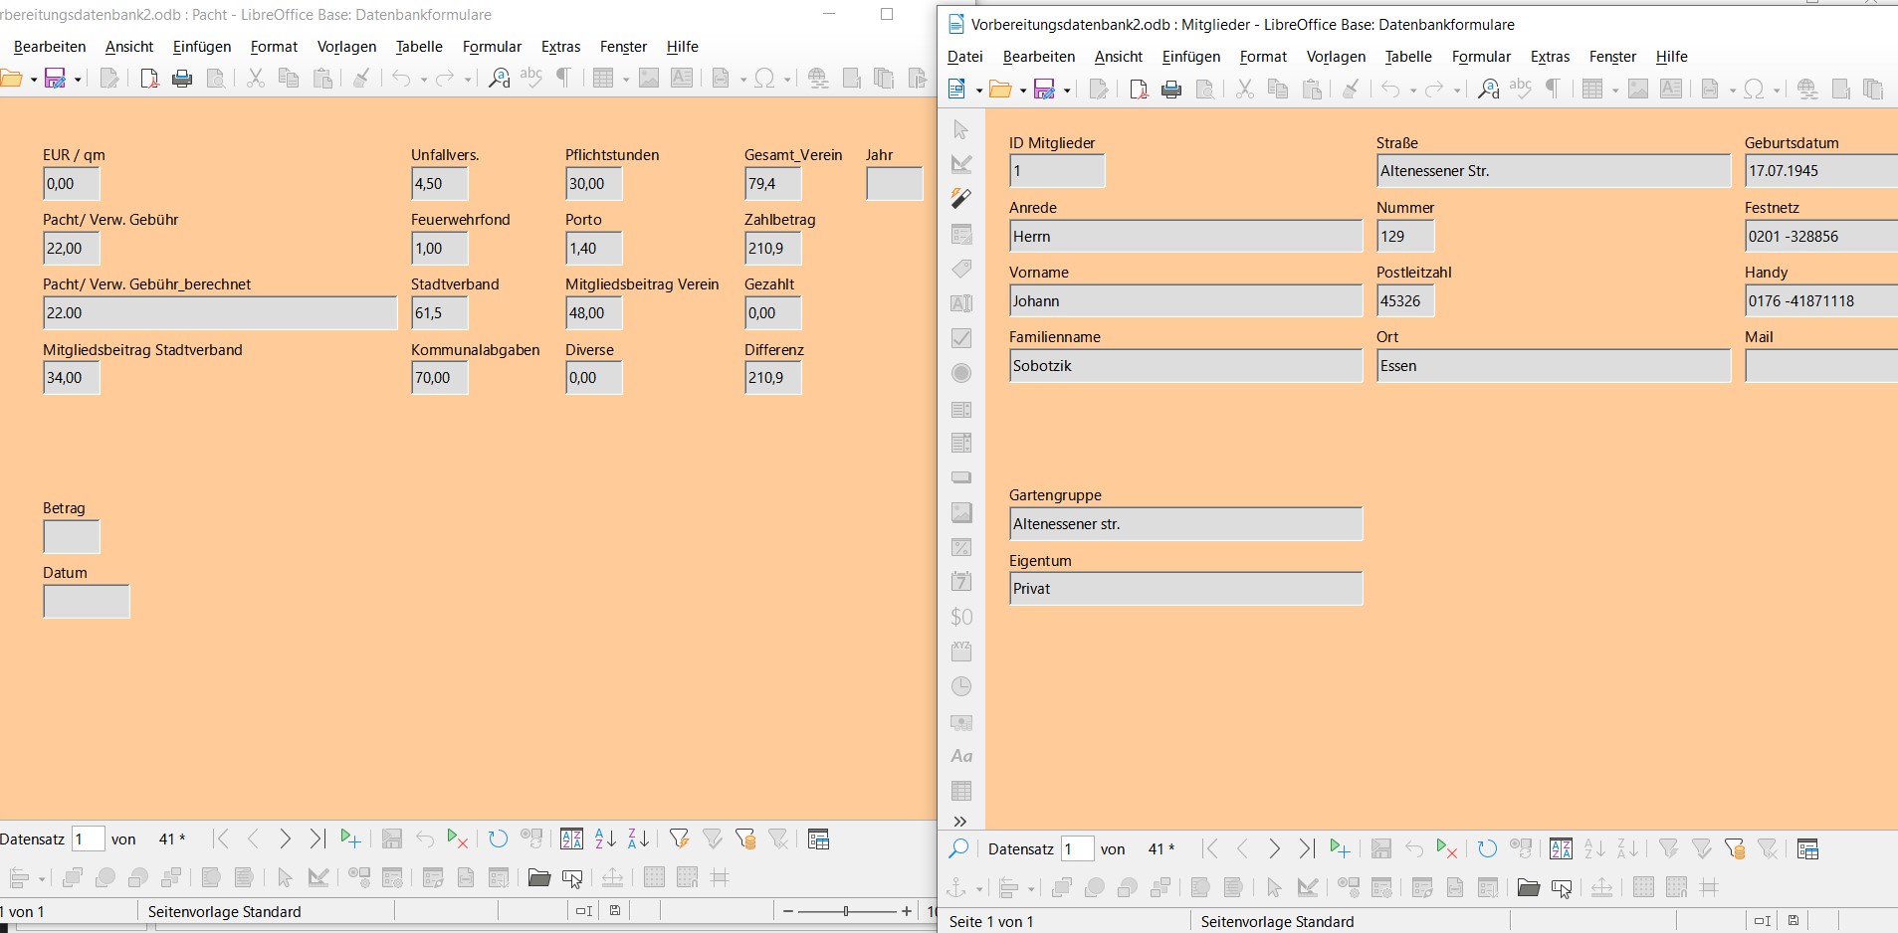Open the Save dropdown arrow
Viewport: 1898px width, 933px height.
(1065, 90)
